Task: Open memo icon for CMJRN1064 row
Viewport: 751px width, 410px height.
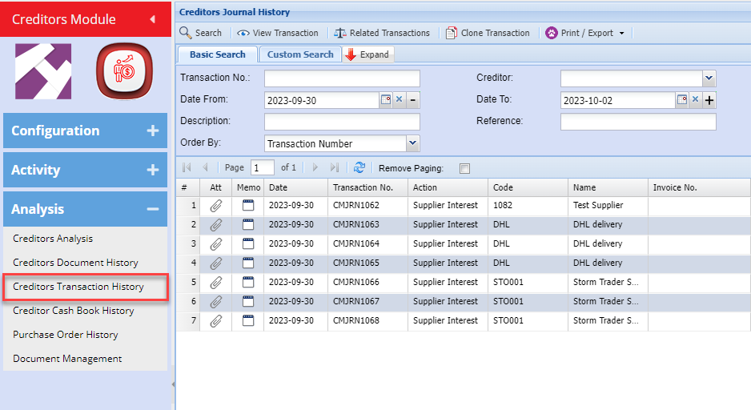Action: 248,244
